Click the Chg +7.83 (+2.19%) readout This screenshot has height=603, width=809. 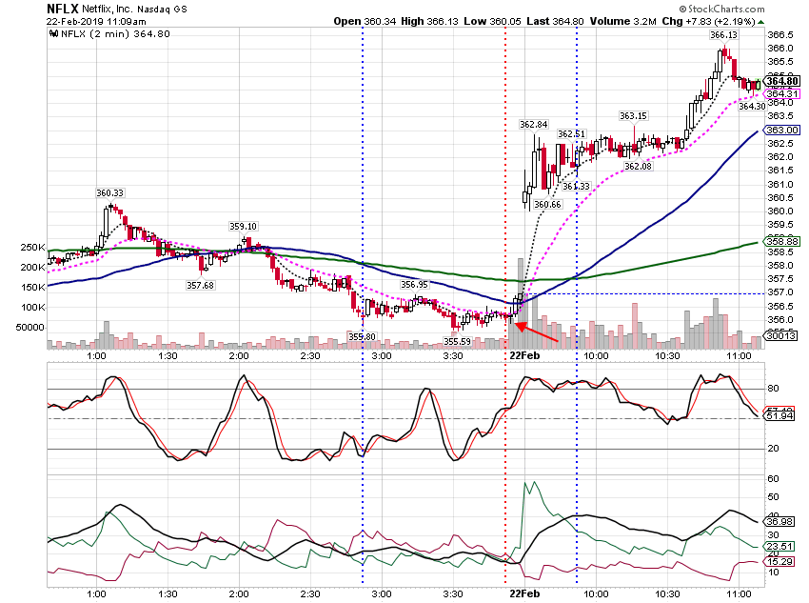[708, 22]
